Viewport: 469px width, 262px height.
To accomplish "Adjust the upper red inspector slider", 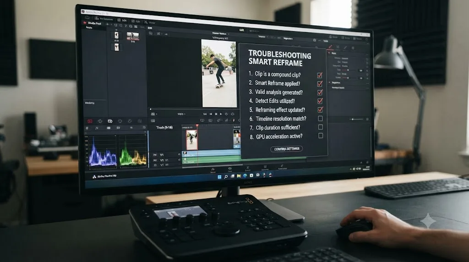I will [347, 70].
